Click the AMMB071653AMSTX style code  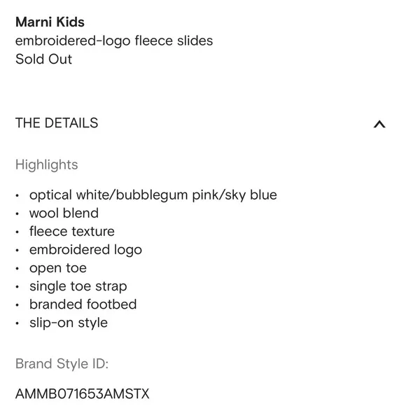coord(83,394)
